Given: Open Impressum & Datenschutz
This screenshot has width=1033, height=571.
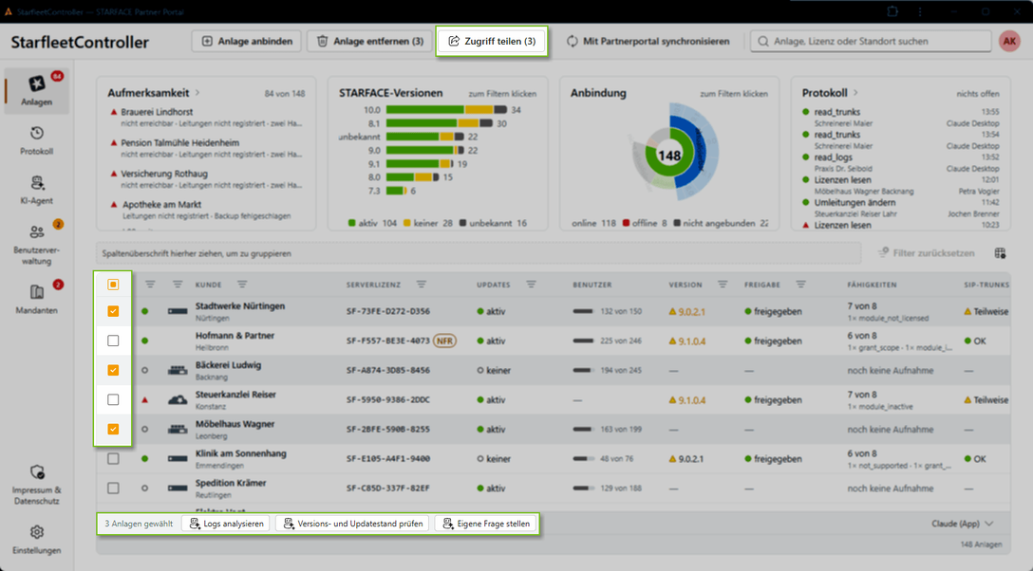Looking at the screenshot, I should coord(37,485).
